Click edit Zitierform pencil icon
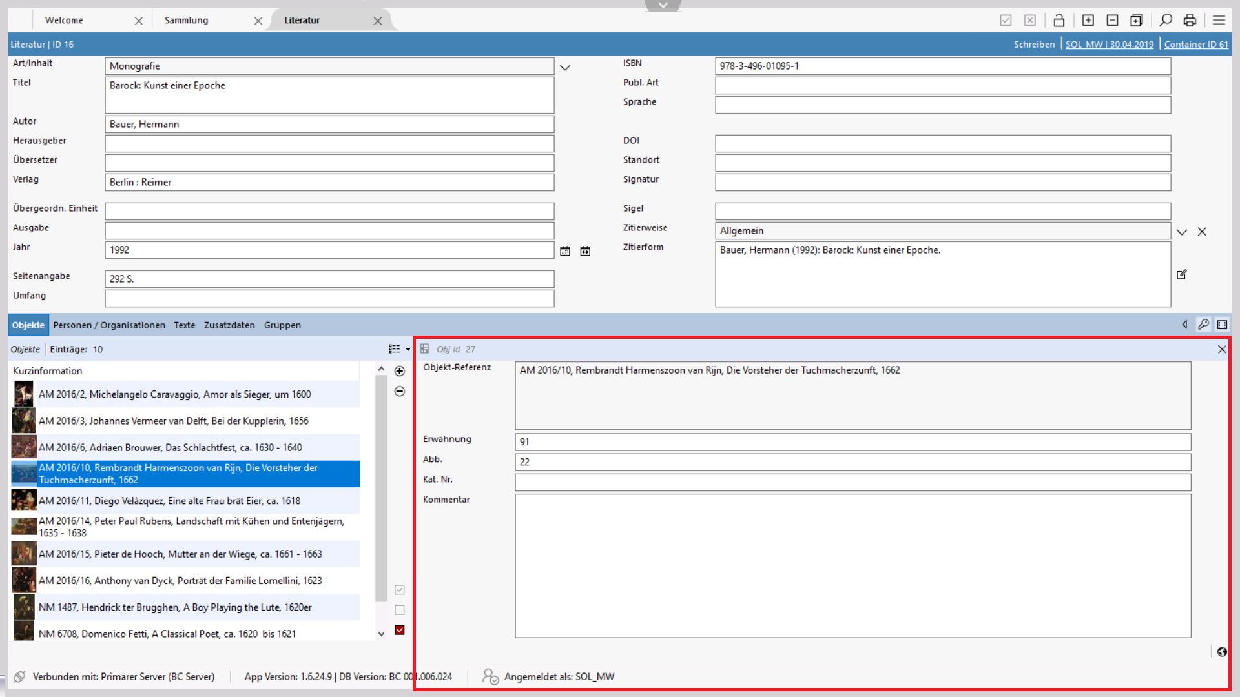 click(1182, 275)
